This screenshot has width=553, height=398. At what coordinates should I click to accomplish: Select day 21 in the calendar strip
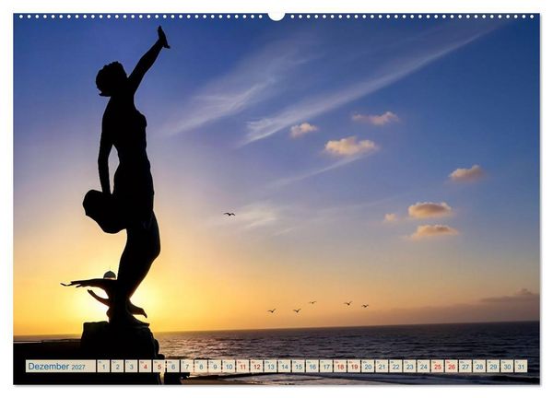click(382, 366)
